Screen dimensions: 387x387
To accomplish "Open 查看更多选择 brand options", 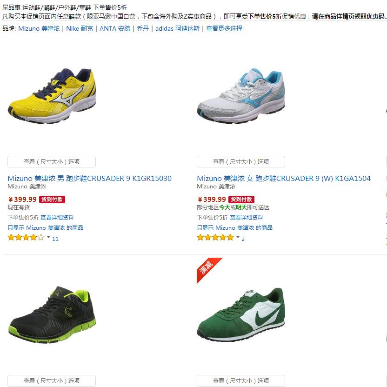I will [x=224, y=28].
